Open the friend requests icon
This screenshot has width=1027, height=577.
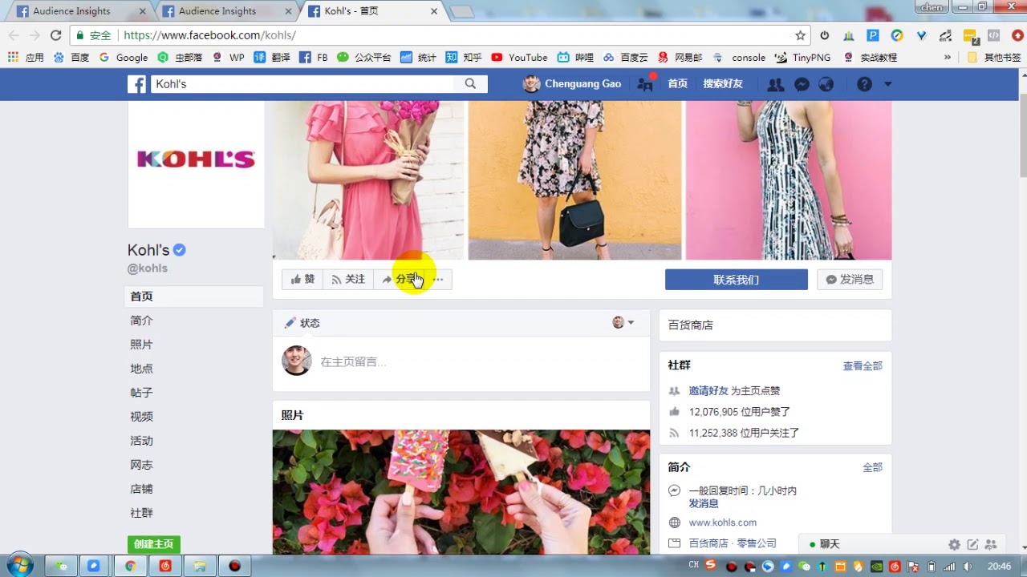[775, 84]
